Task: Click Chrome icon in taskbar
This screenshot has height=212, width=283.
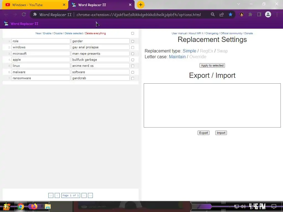Action: click(21, 206)
